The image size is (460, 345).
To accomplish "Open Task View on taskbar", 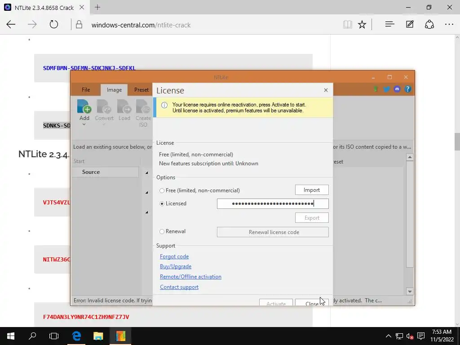I will coord(54,336).
